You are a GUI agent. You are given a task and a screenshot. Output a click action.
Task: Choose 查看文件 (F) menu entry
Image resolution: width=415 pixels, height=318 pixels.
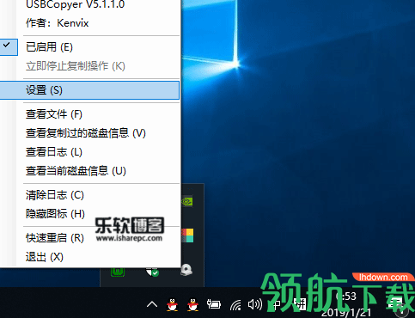click(89, 114)
